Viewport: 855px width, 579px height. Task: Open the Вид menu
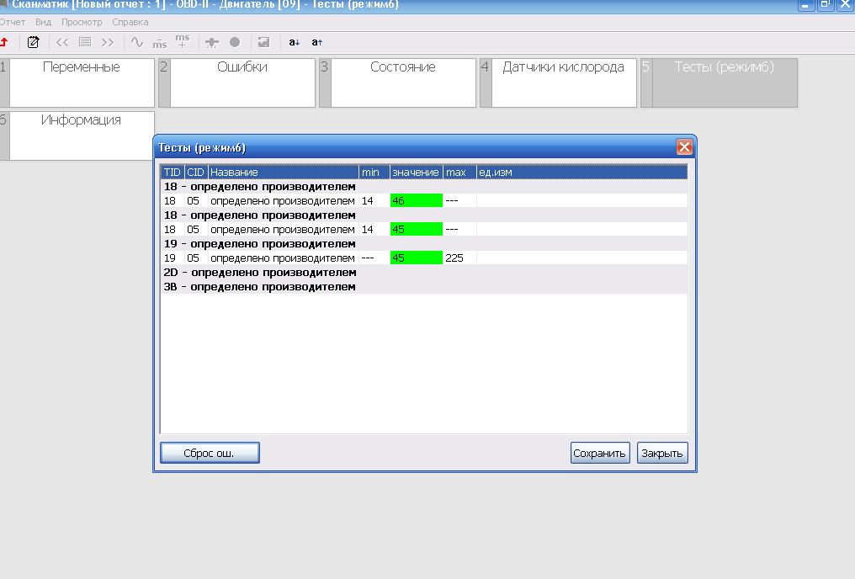[x=43, y=23]
